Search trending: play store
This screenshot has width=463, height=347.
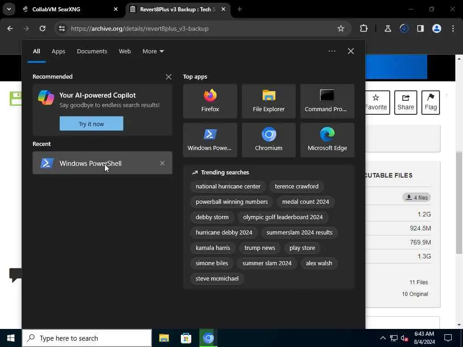(302, 248)
